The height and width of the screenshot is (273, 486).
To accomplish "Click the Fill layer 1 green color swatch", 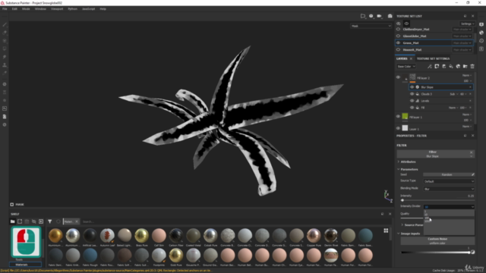I will pyautogui.click(x=405, y=116).
